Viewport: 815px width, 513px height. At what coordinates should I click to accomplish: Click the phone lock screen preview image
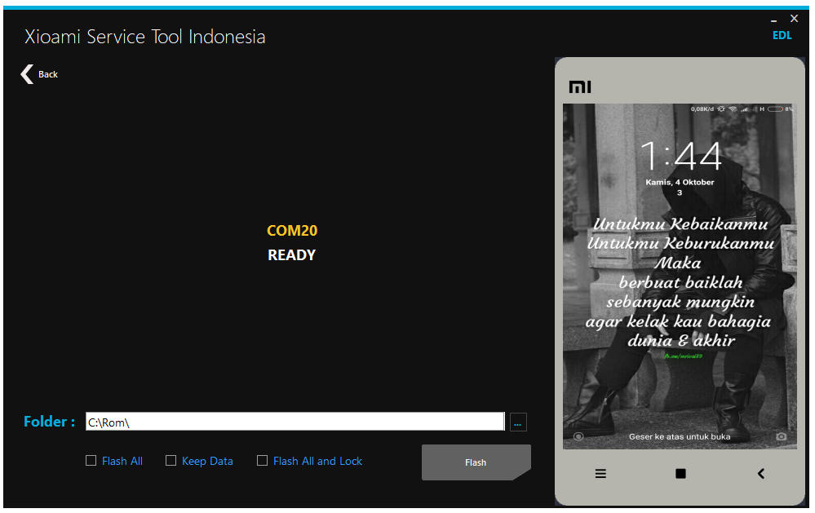pyautogui.click(x=680, y=276)
